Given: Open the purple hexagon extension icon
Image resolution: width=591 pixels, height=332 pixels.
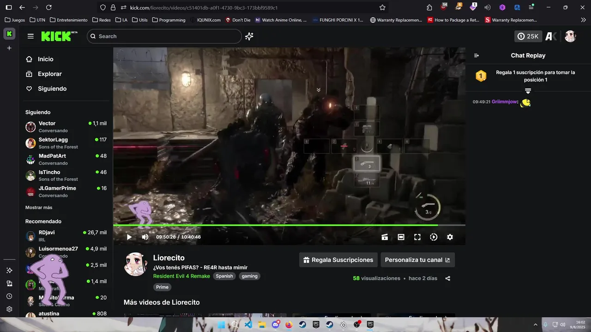Looking at the screenshot, I should pyautogui.click(x=502, y=7).
